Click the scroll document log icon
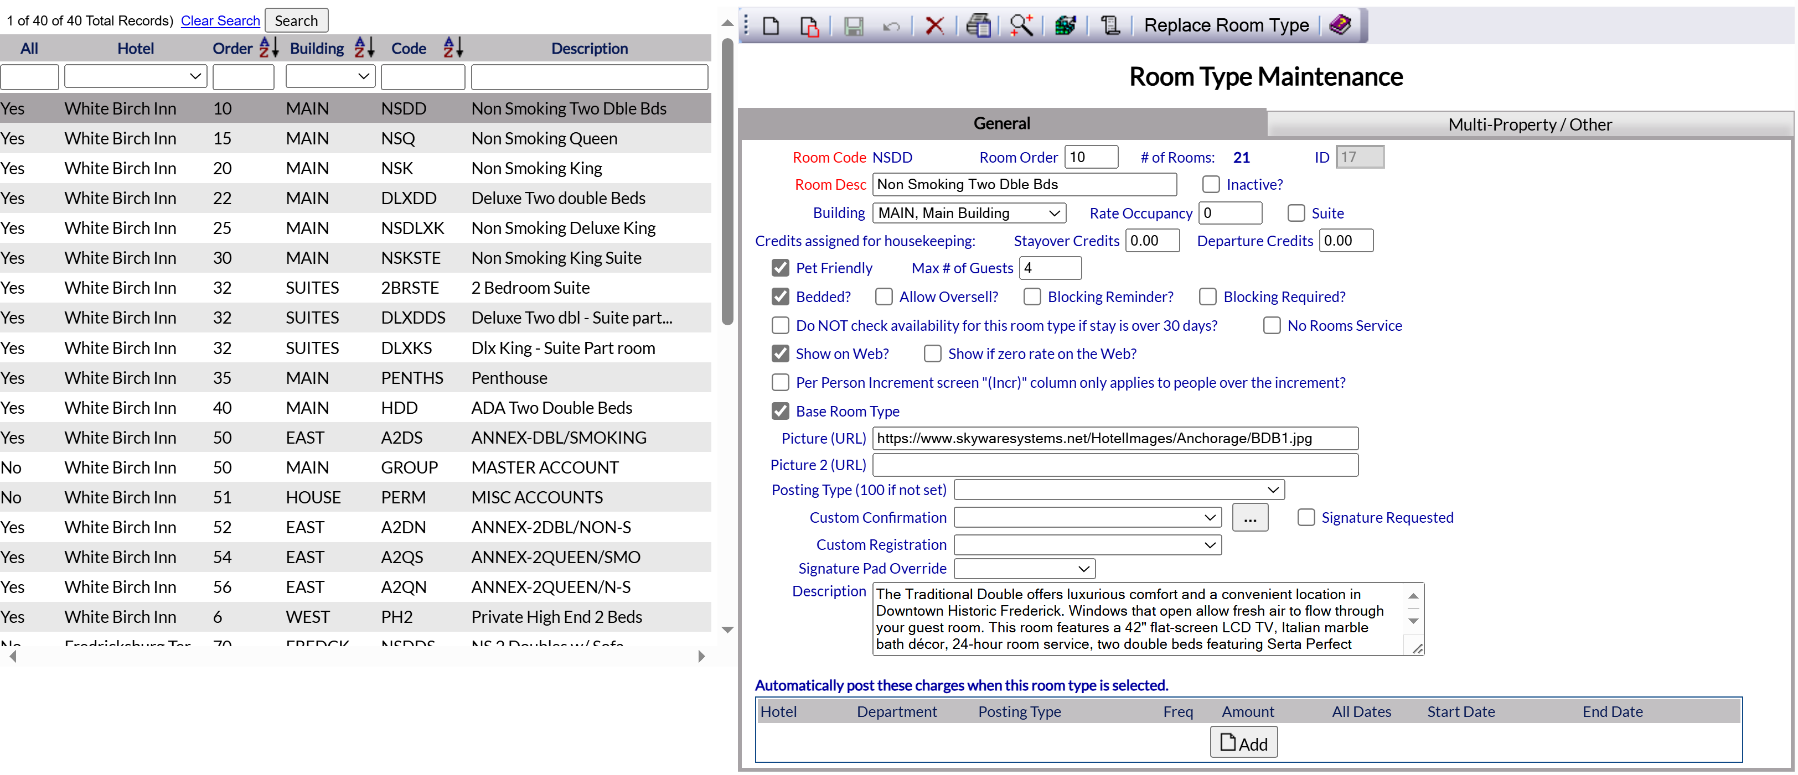The image size is (1798, 775). pyautogui.click(x=1110, y=26)
